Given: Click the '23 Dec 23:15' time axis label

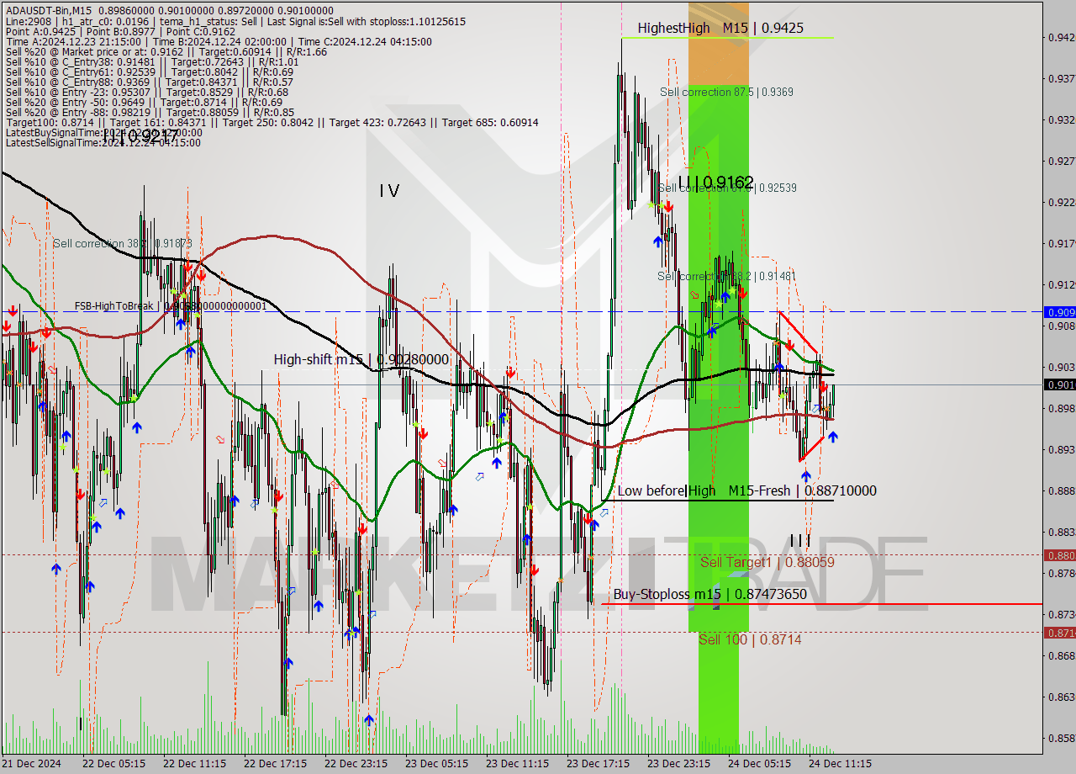Looking at the screenshot, I should point(678,764).
